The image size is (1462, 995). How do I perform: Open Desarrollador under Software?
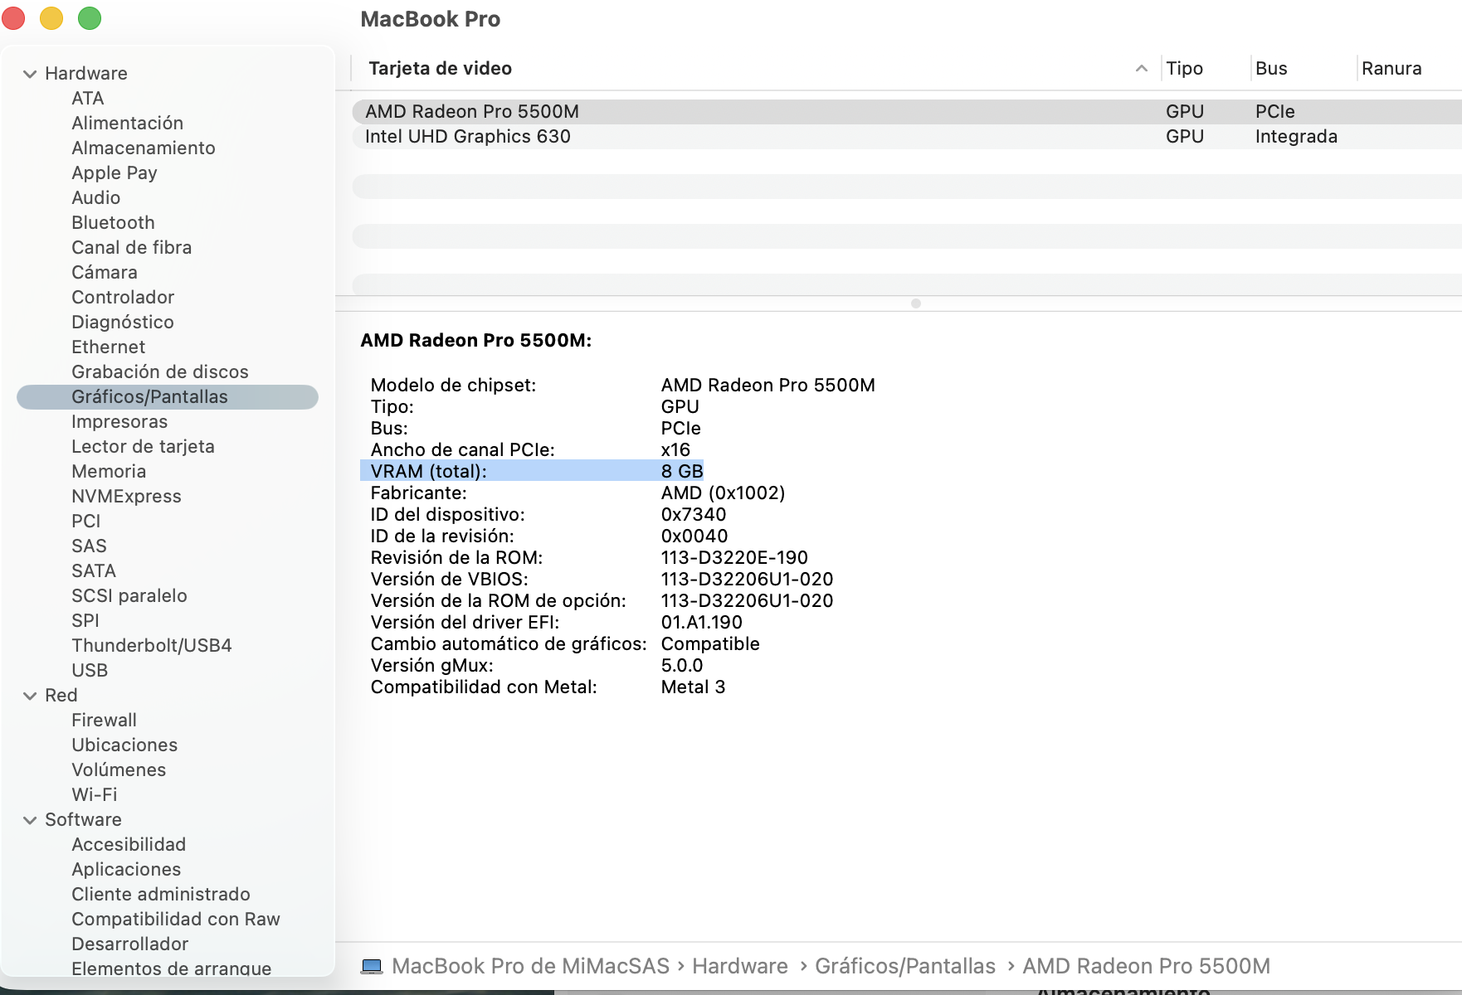(x=129, y=944)
